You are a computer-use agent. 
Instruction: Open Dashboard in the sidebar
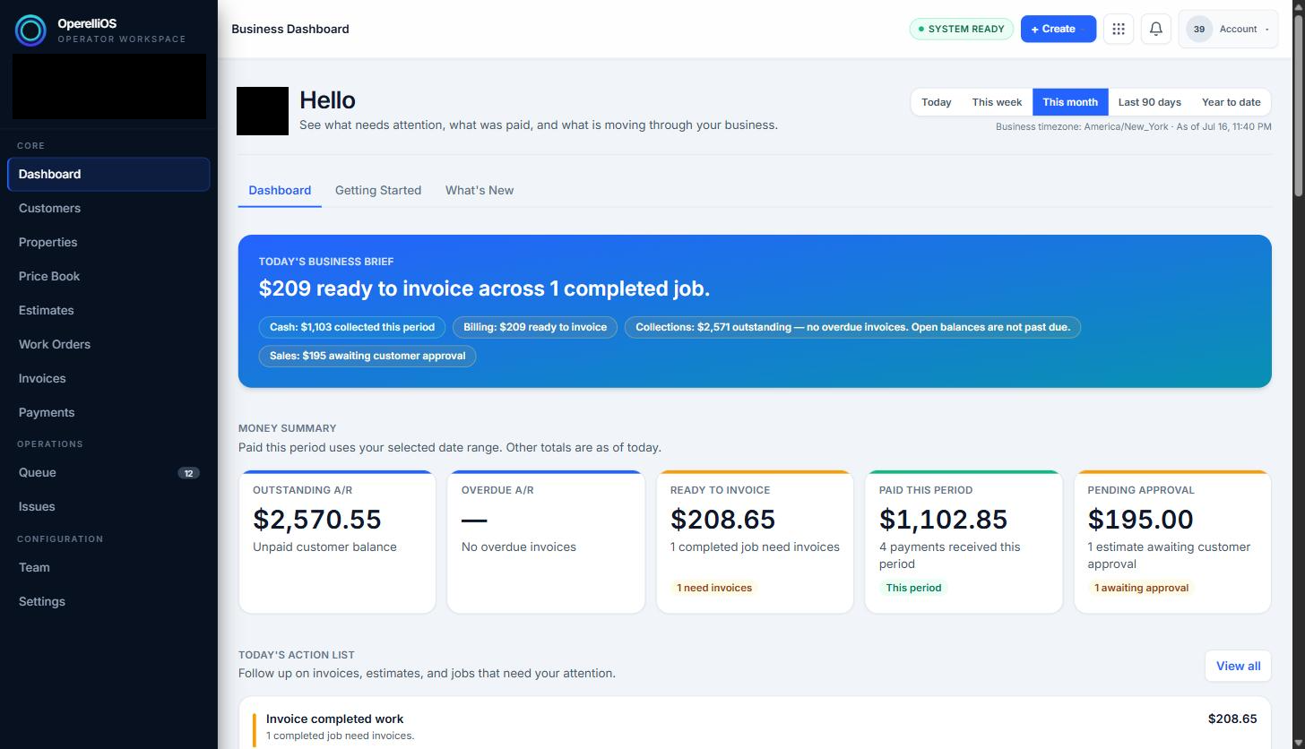(108, 174)
